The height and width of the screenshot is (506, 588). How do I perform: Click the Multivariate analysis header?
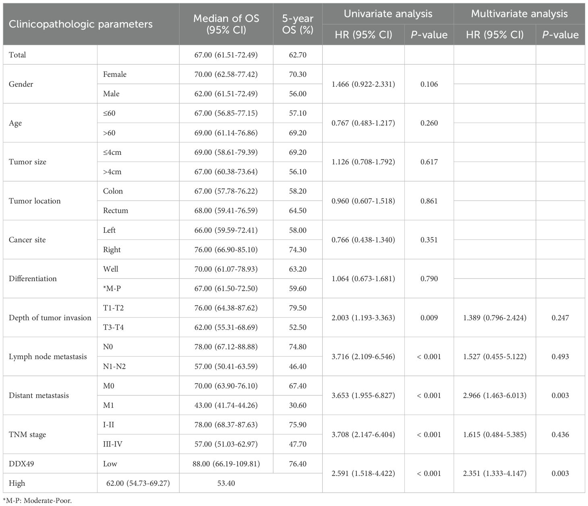click(519, 14)
